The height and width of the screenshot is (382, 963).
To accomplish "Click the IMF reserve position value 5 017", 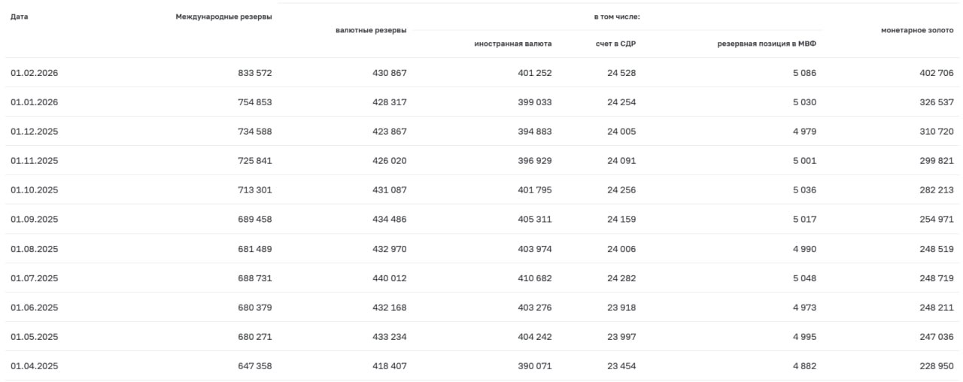I will [804, 220].
